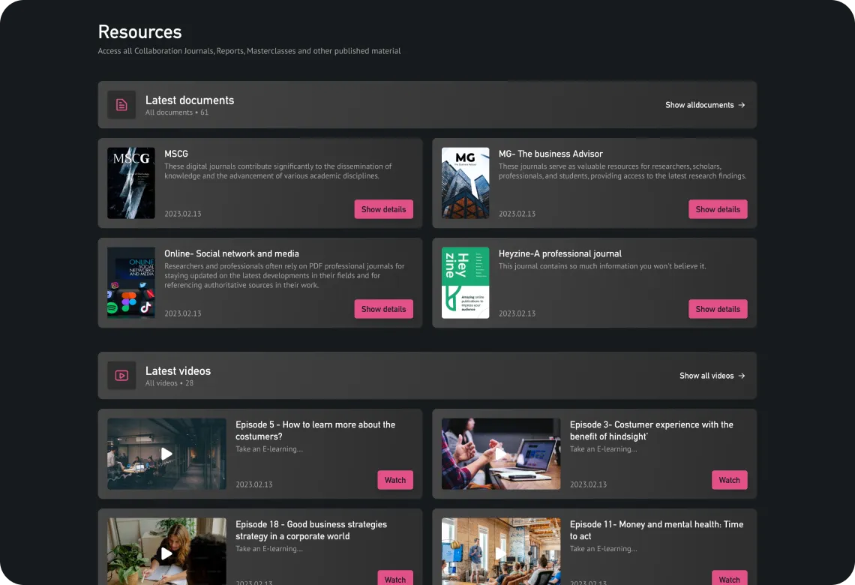This screenshot has height=585, width=855.
Task: Click the video icon beside Latest videos
Action: tap(121, 376)
